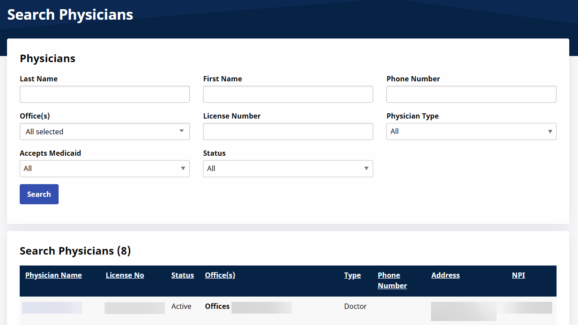The image size is (578, 325).
Task: Select the License Number input box
Action: (288, 132)
